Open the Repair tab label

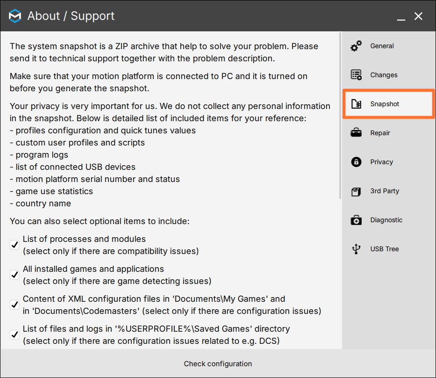tap(380, 133)
